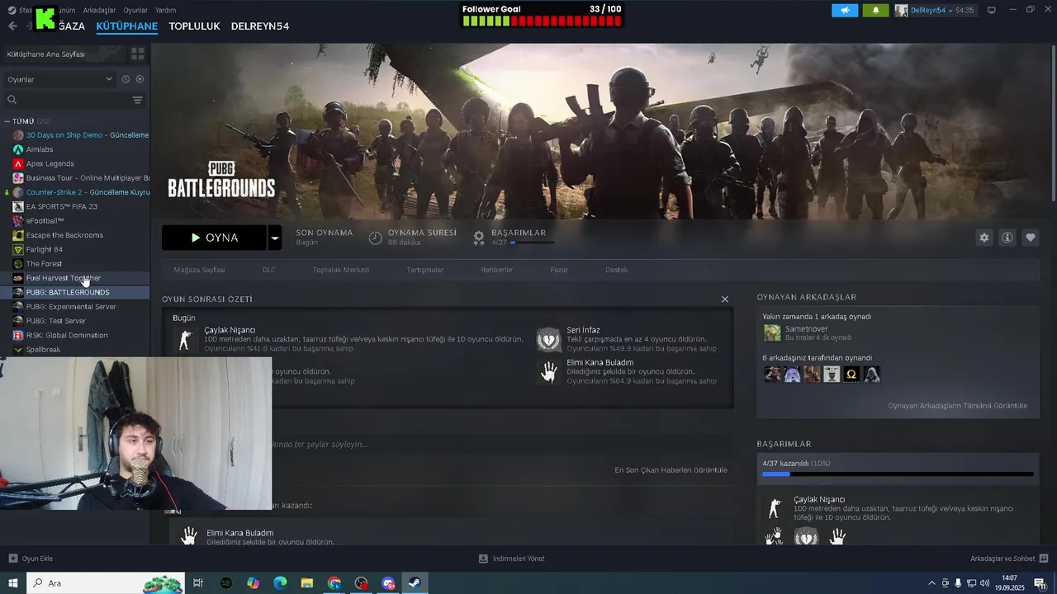Click the Windows taskbar Ara search box
1057x594 pixels.
[106, 583]
